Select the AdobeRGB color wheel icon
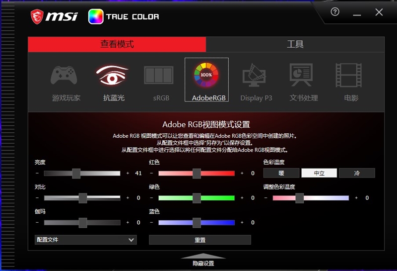 pos(206,75)
